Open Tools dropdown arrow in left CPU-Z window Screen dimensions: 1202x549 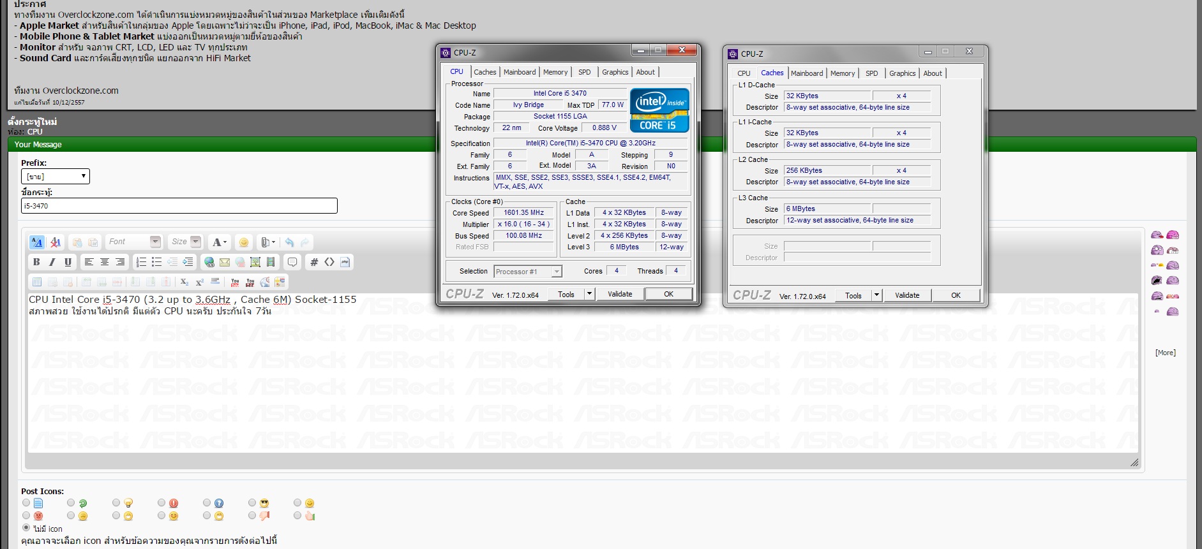pyautogui.click(x=590, y=294)
